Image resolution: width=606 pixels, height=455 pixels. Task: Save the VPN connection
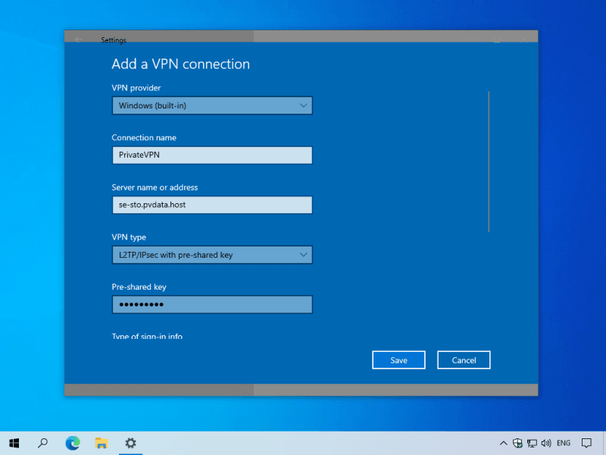[x=398, y=360]
